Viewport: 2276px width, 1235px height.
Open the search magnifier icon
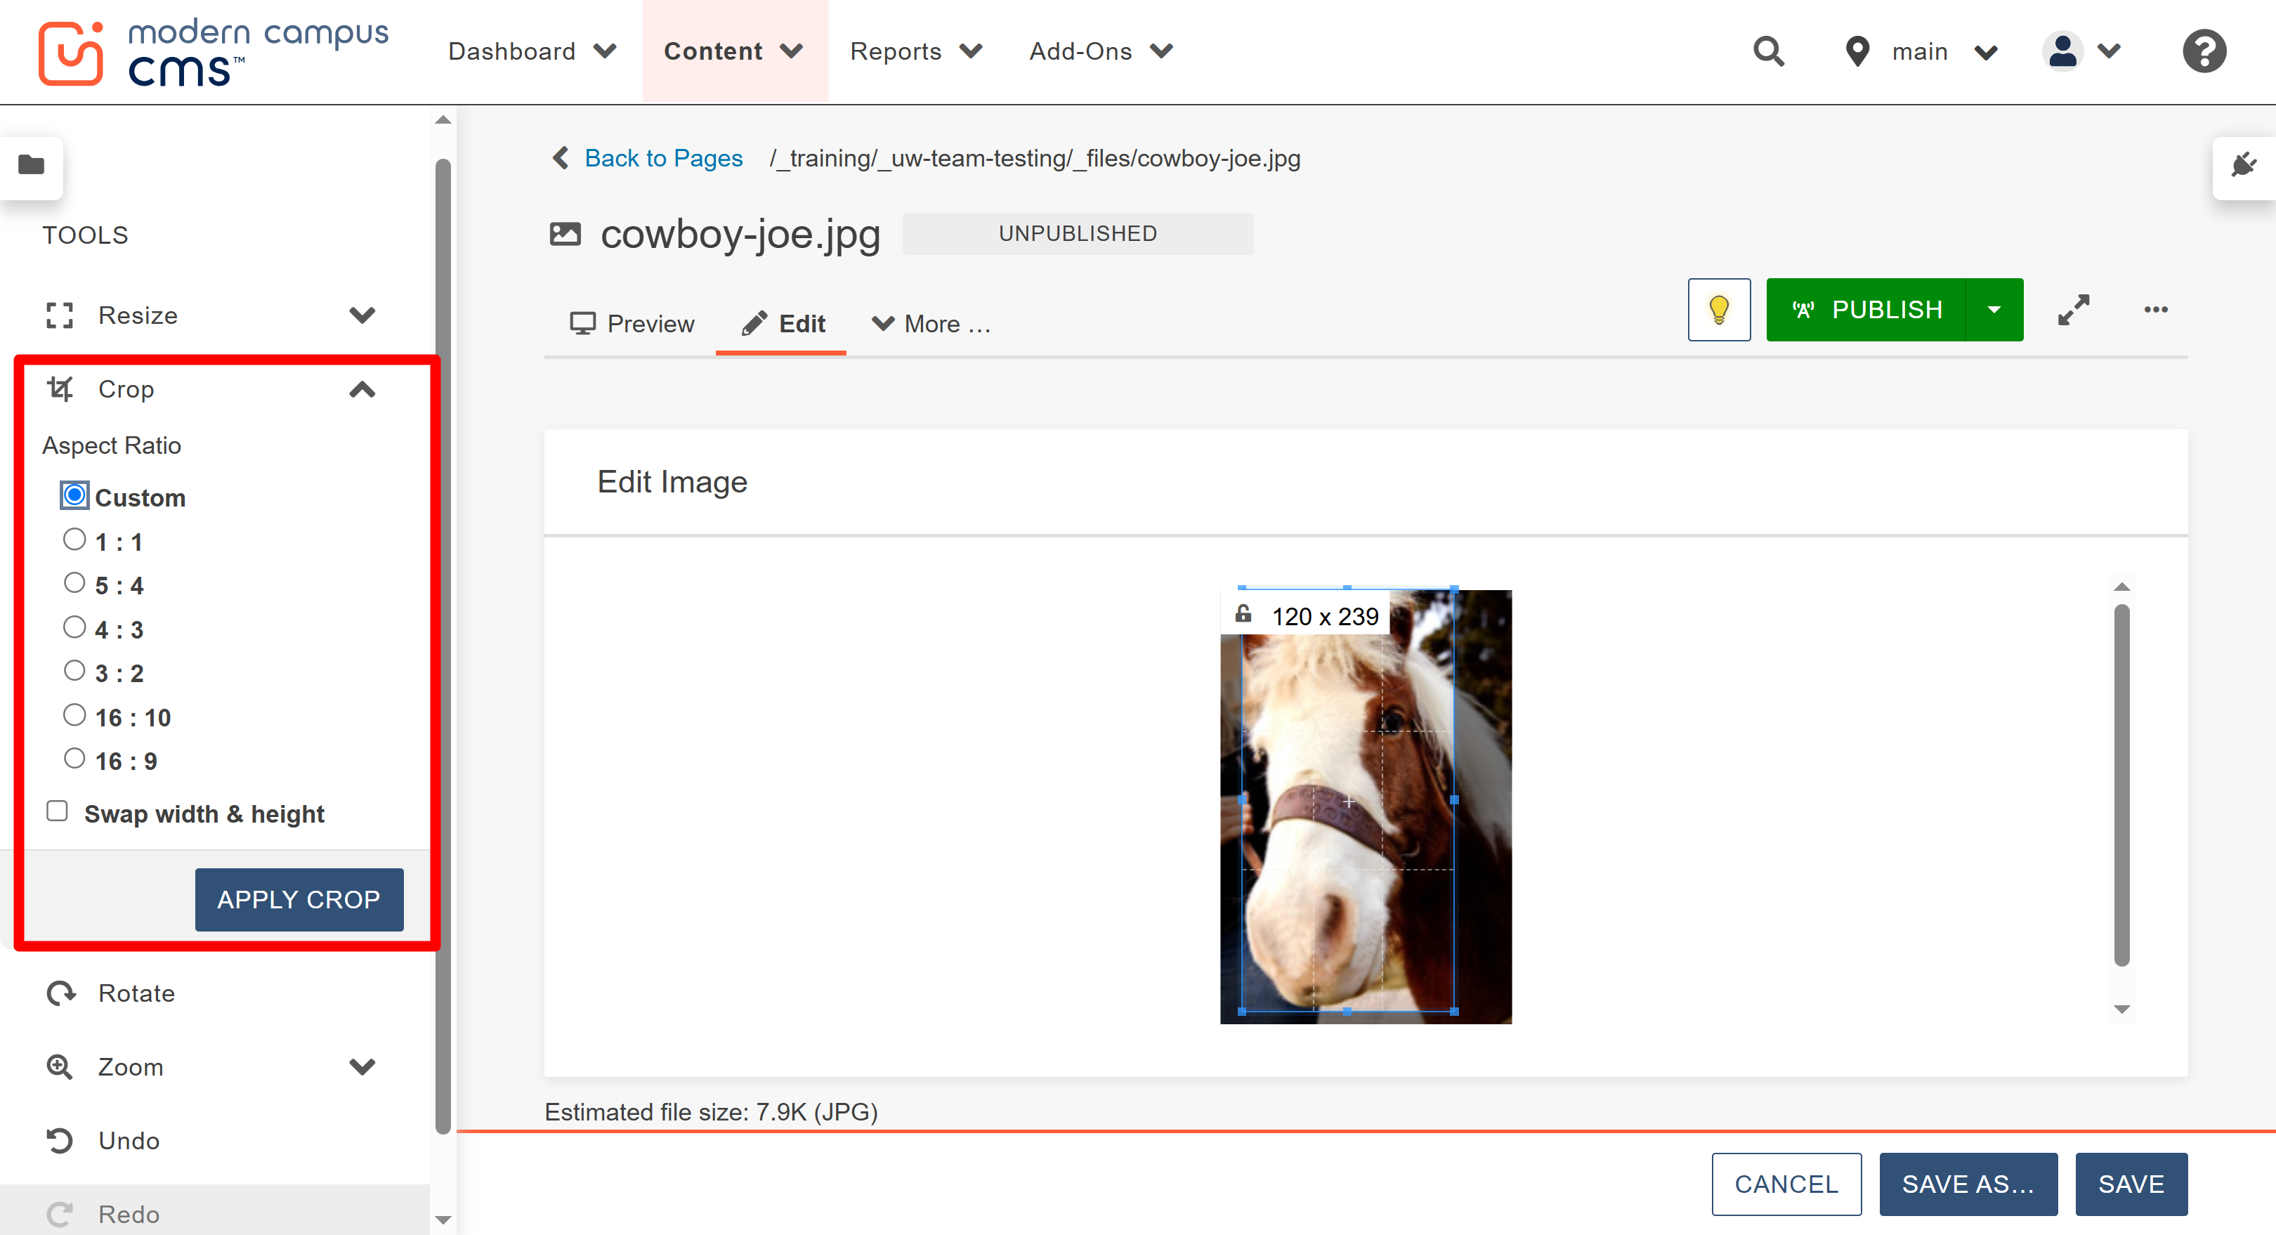1769,51
